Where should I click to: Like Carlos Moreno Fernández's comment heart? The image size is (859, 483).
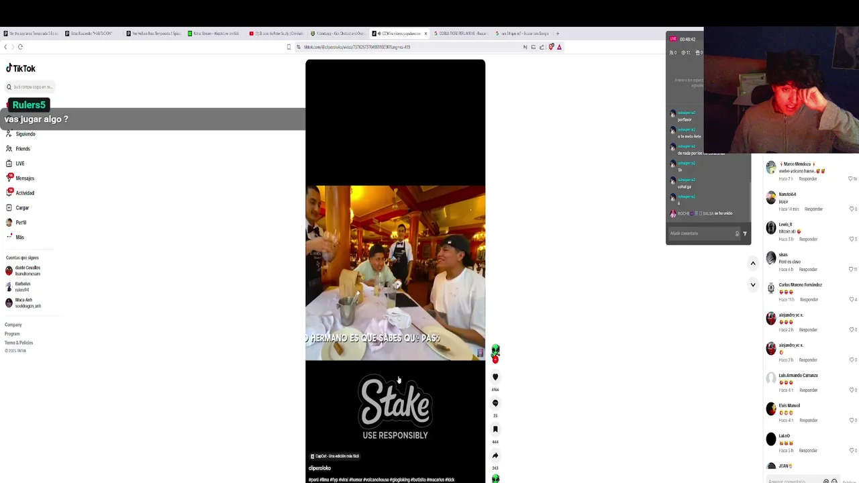pos(851,300)
